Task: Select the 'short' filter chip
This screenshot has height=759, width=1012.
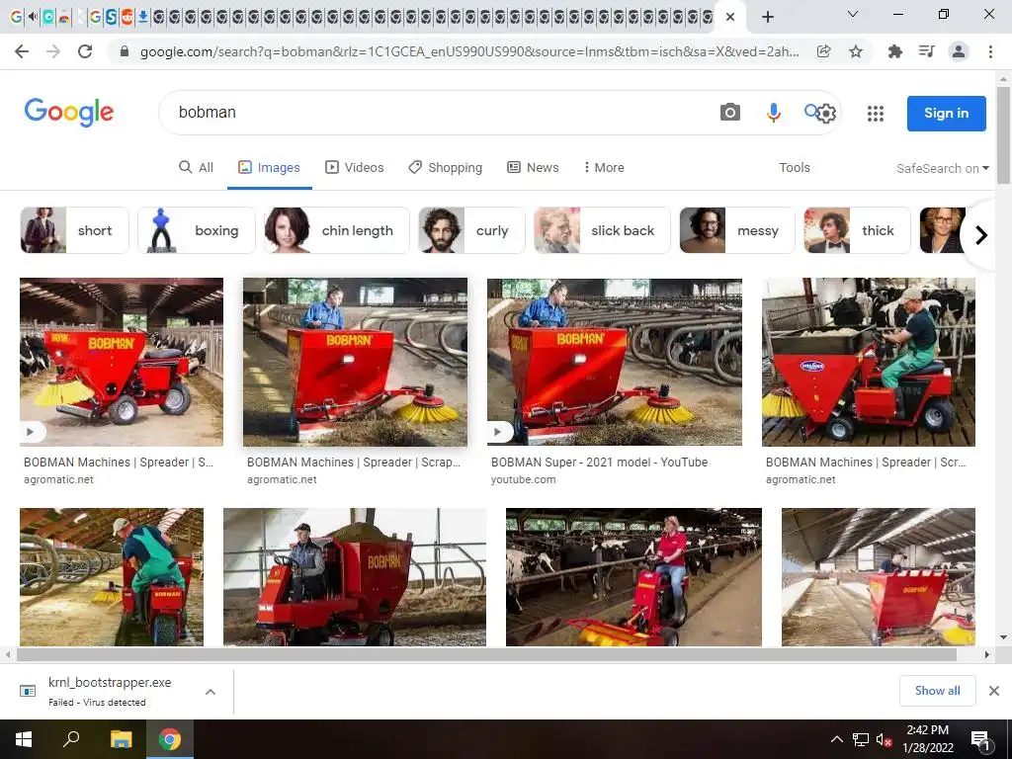Action: click(74, 230)
